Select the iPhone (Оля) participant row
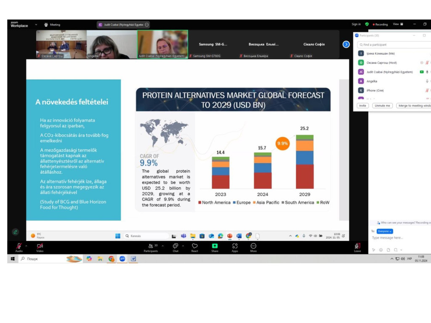This screenshot has width=431, height=323. coord(393,90)
